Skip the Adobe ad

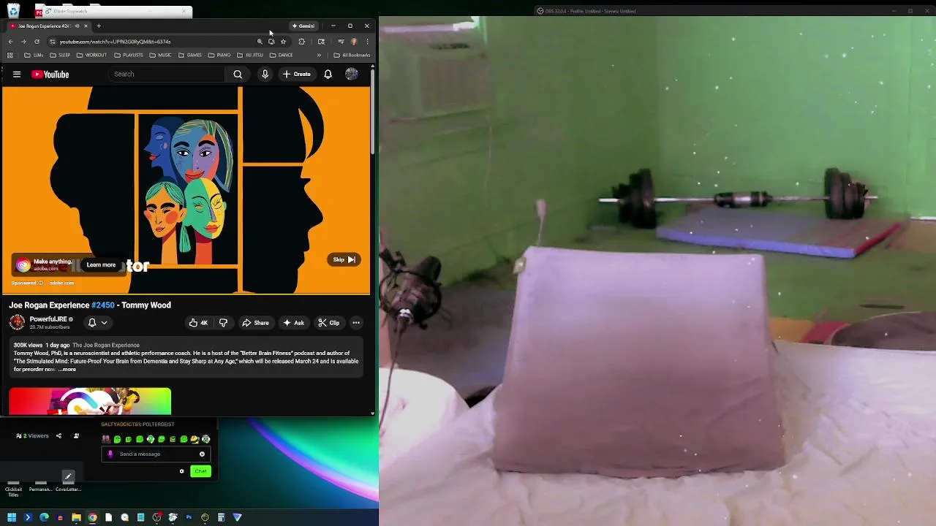click(344, 259)
